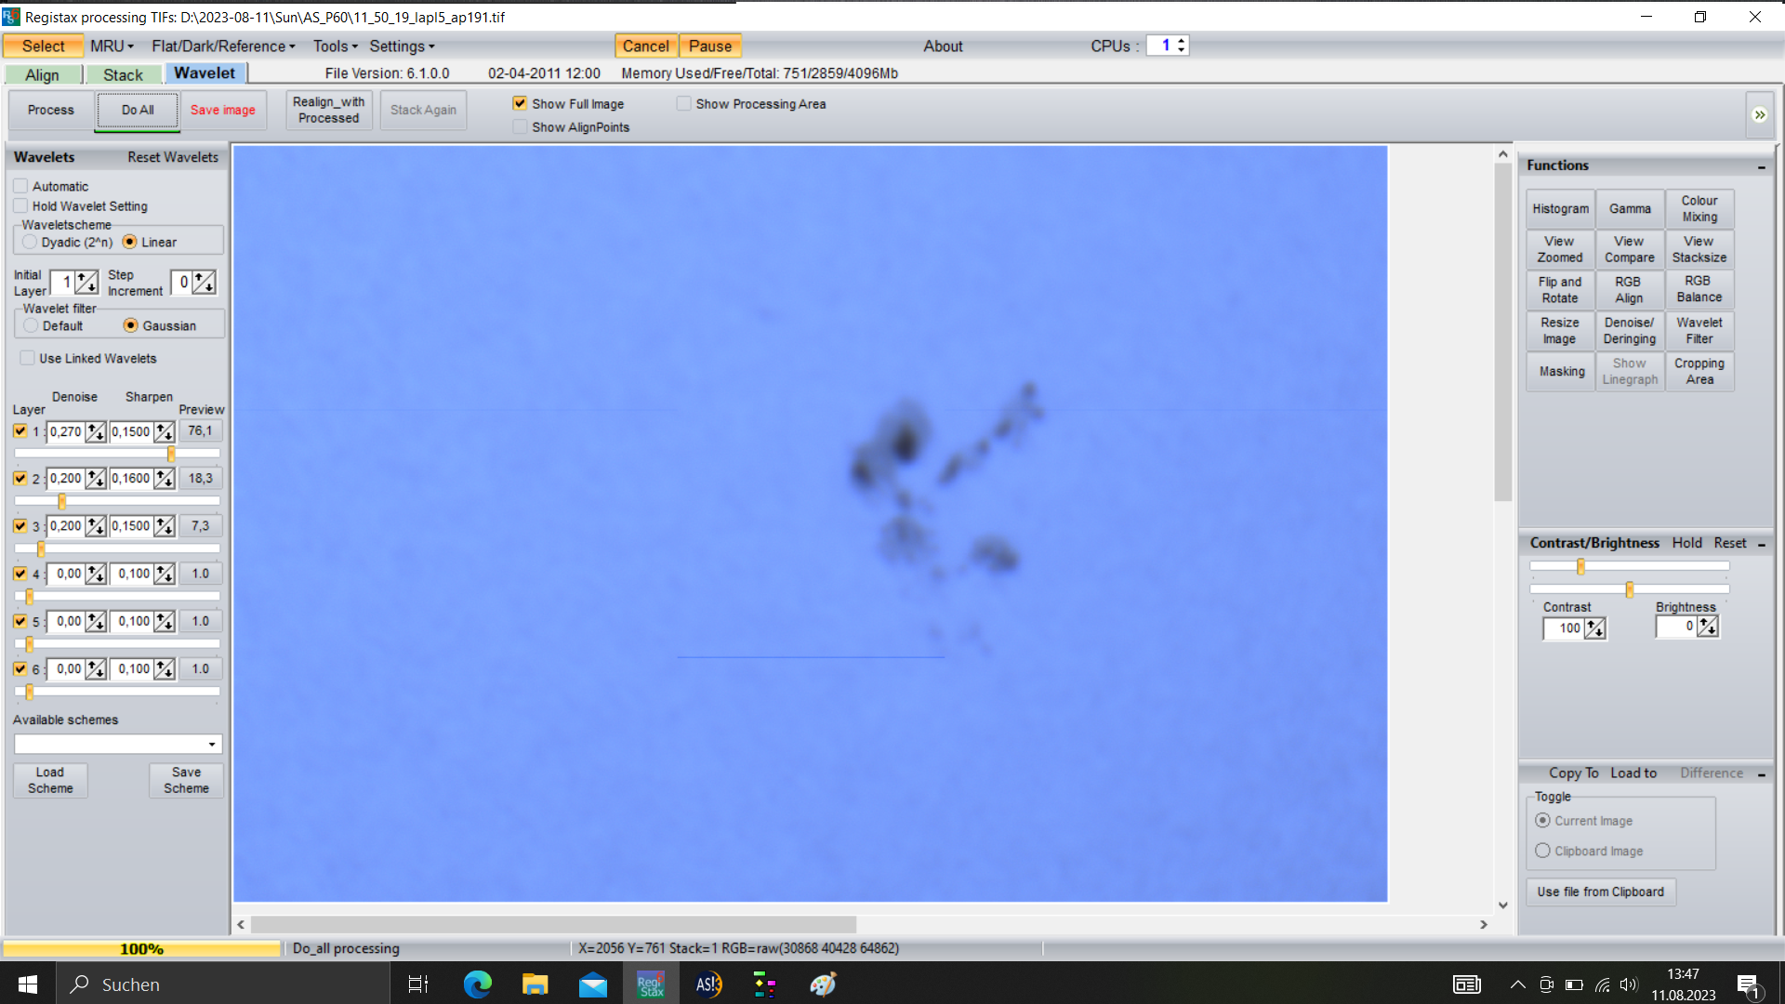Viewport: 1785px width, 1004px height.
Task: Click layer 1 denoise stepper arrows
Action: (x=96, y=431)
